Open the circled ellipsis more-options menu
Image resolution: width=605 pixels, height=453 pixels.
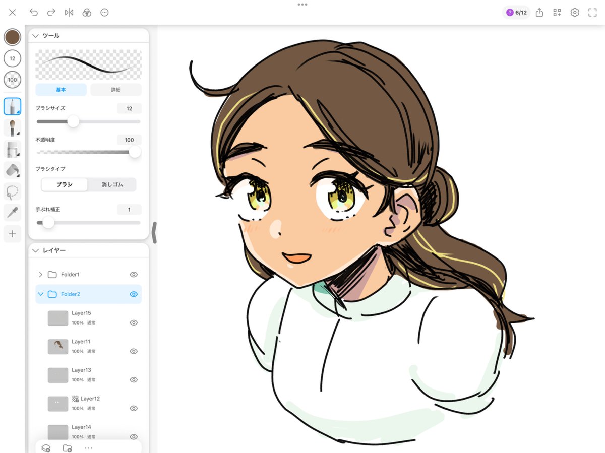[x=104, y=13]
